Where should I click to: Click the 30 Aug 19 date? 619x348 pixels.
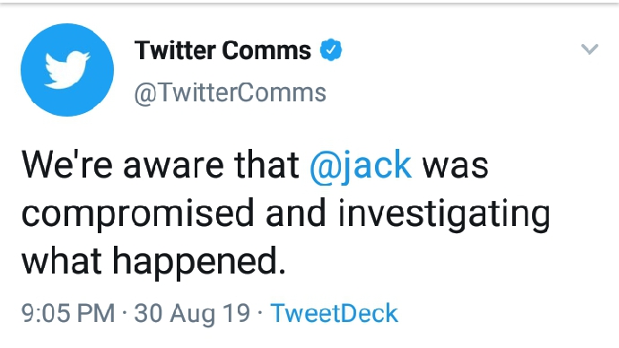tap(192, 314)
